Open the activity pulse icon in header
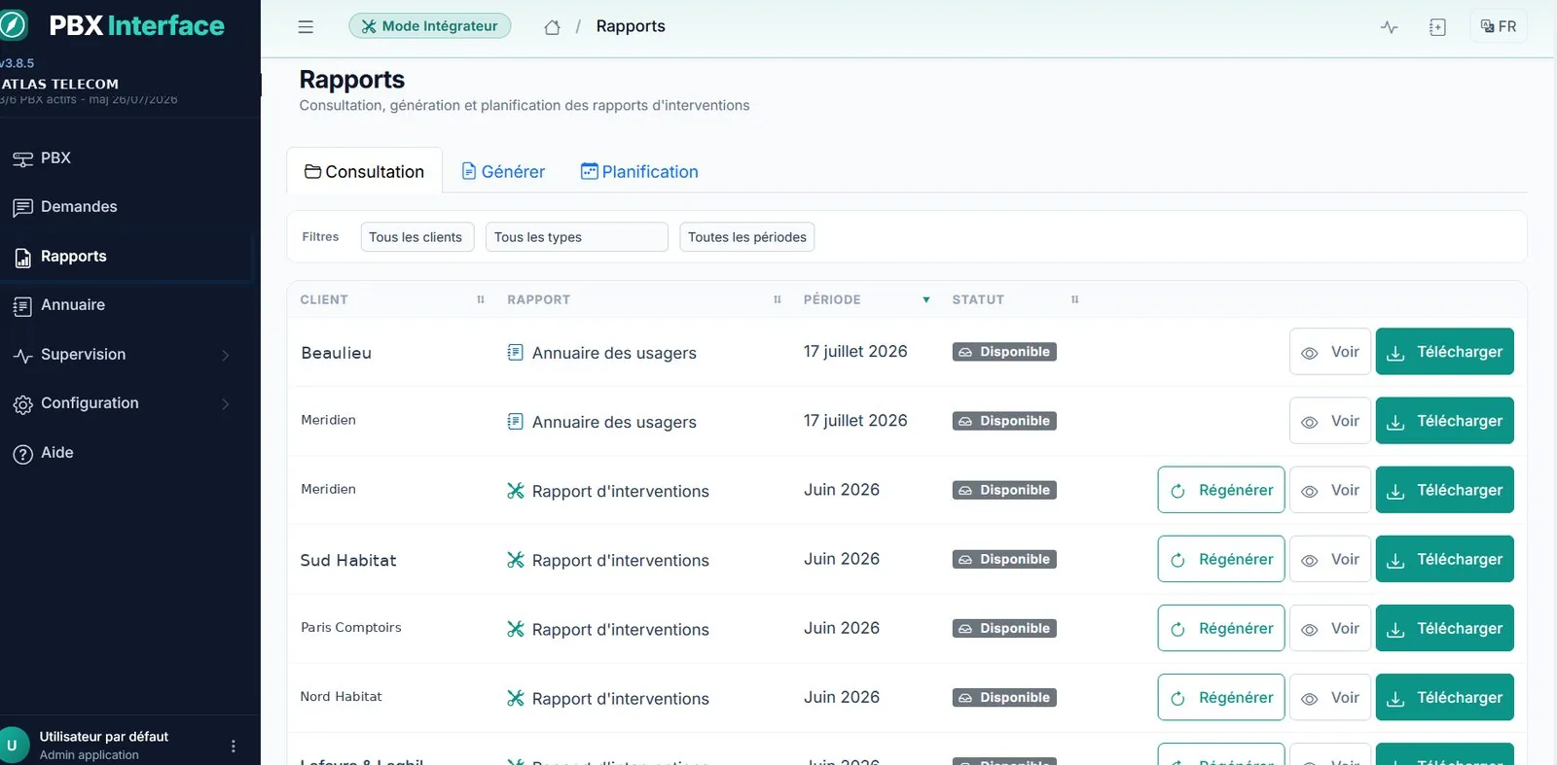The width and height of the screenshot is (1557, 765). pos(1389,27)
